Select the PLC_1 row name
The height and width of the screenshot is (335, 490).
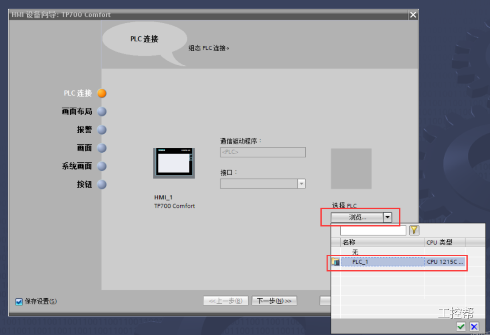click(x=382, y=262)
